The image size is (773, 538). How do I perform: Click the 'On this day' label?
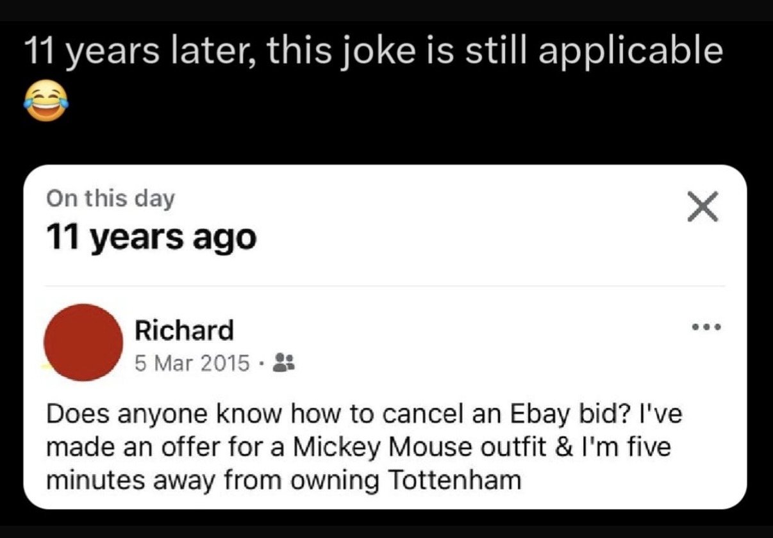[110, 199]
